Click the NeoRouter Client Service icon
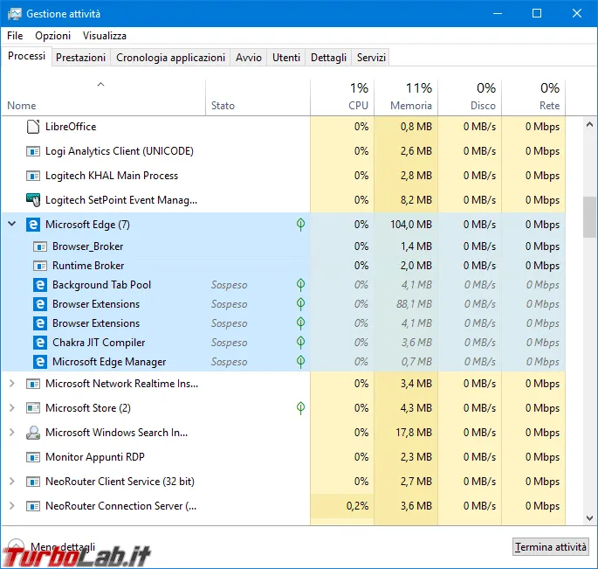 click(33, 482)
